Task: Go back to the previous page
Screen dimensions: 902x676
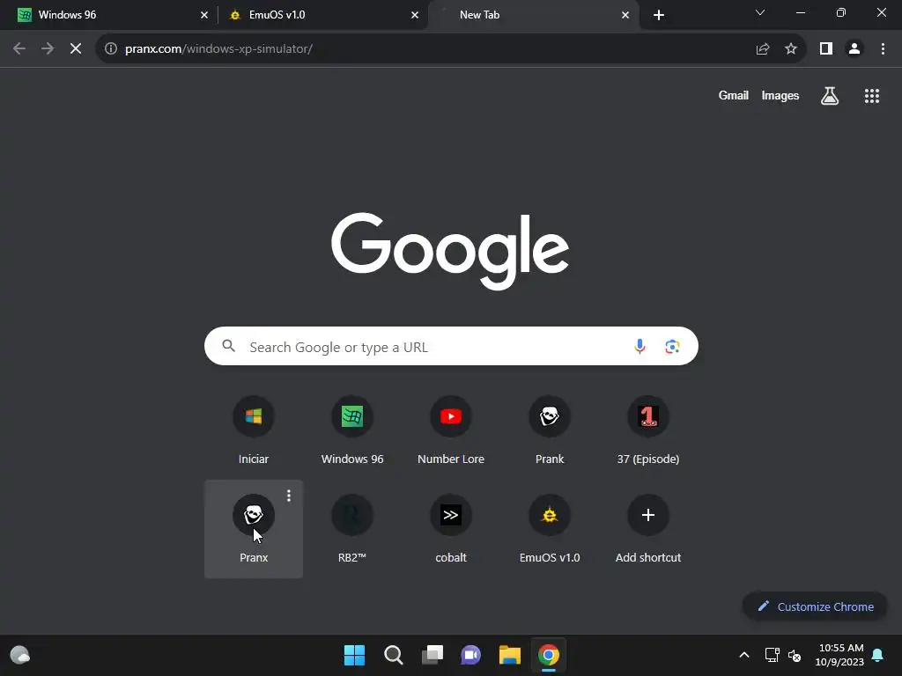Action: (x=19, y=49)
